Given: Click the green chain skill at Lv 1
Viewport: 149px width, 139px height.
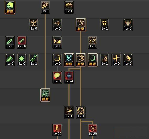Looking at the screenshot, I should coord(34,60).
